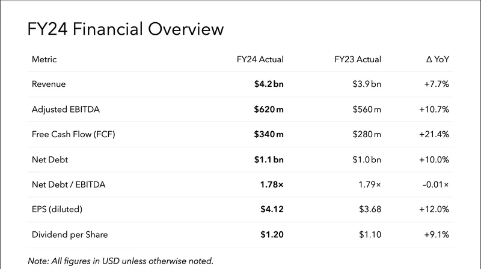481x269 pixels.
Task: Select the +21.4% FCF change value
Action: pos(435,134)
